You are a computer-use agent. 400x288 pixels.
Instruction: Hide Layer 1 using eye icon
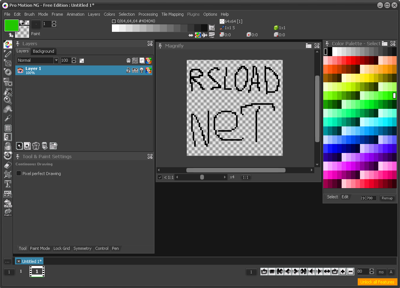tap(20, 70)
